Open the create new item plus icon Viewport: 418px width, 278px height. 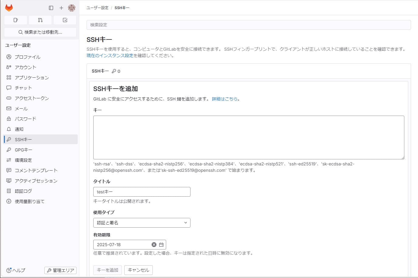pyautogui.click(x=61, y=8)
